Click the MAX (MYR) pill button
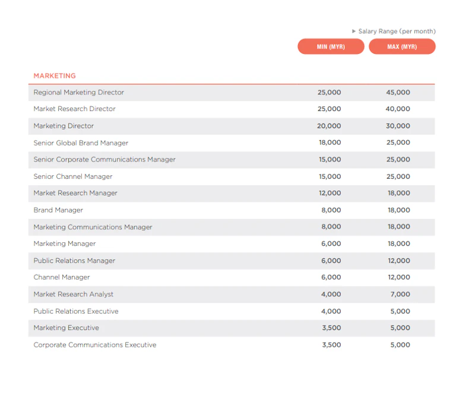Viewport: 475px width, 396px height. pyautogui.click(x=402, y=47)
